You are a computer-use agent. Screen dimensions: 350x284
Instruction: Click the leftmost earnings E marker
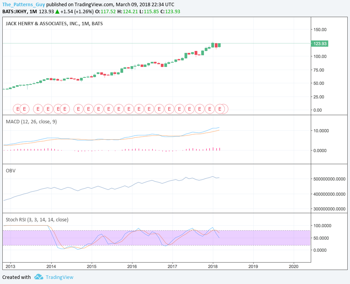click(x=17, y=109)
